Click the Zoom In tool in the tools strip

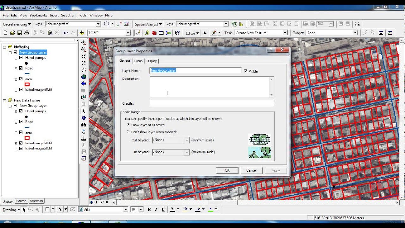(84, 42)
